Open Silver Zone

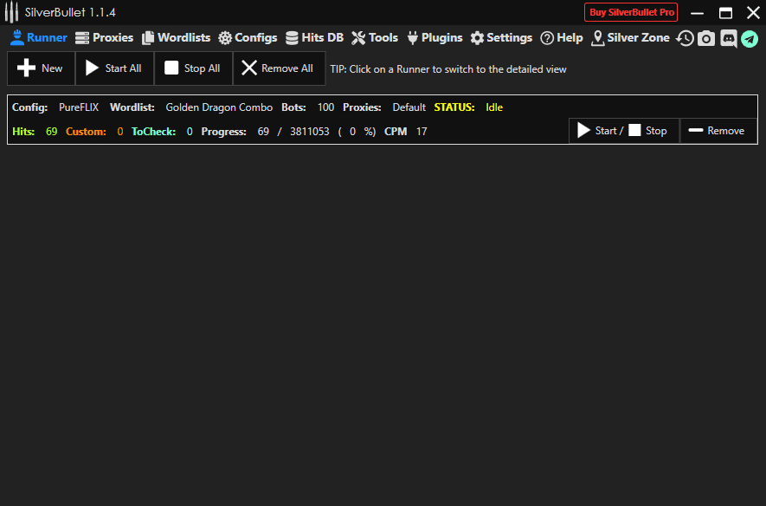click(x=630, y=37)
